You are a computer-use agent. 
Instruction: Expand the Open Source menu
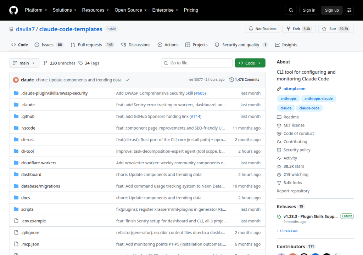tap(130, 10)
